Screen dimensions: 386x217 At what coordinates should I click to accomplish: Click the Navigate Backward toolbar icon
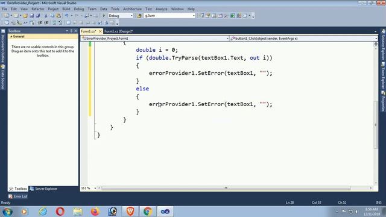point(87,16)
